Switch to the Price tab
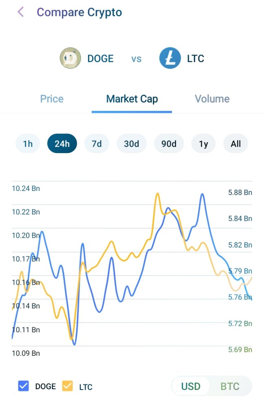The height and width of the screenshot is (416, 264). point(52,99)
